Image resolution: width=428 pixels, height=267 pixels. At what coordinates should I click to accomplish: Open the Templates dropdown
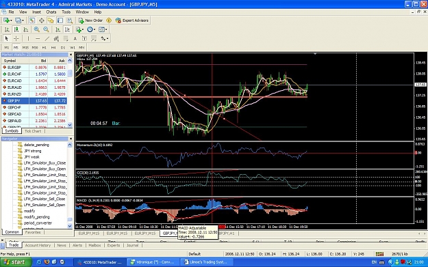pos(103,29)
